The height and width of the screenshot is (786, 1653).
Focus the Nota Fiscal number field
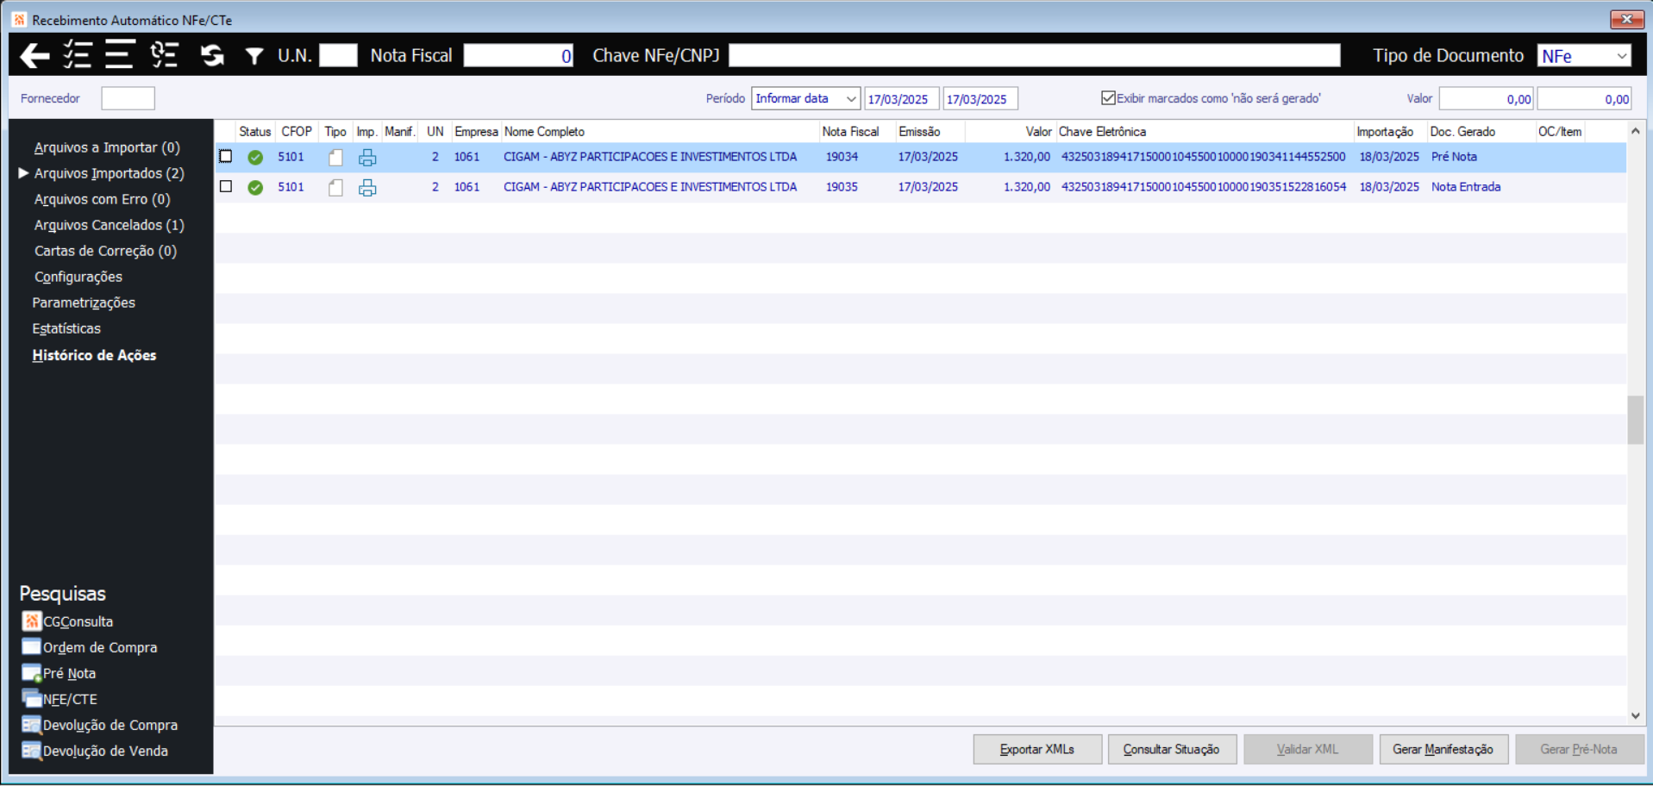tap(518, 55)
